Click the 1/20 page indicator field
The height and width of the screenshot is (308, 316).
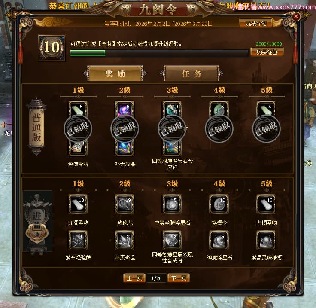(156, 278)
